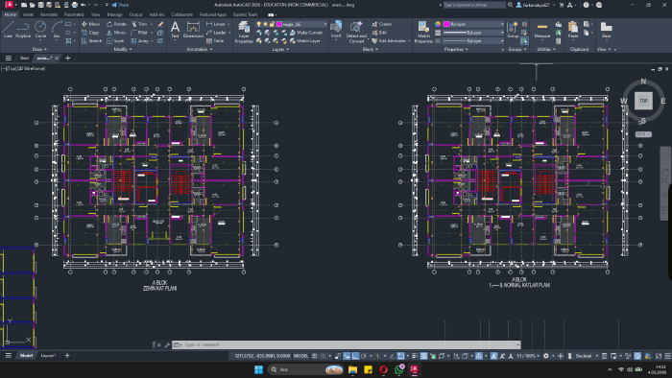The height and width of the screenshot is (378, 672).
Task: Click Make Current layer button
Action: (x=306, y=33)
